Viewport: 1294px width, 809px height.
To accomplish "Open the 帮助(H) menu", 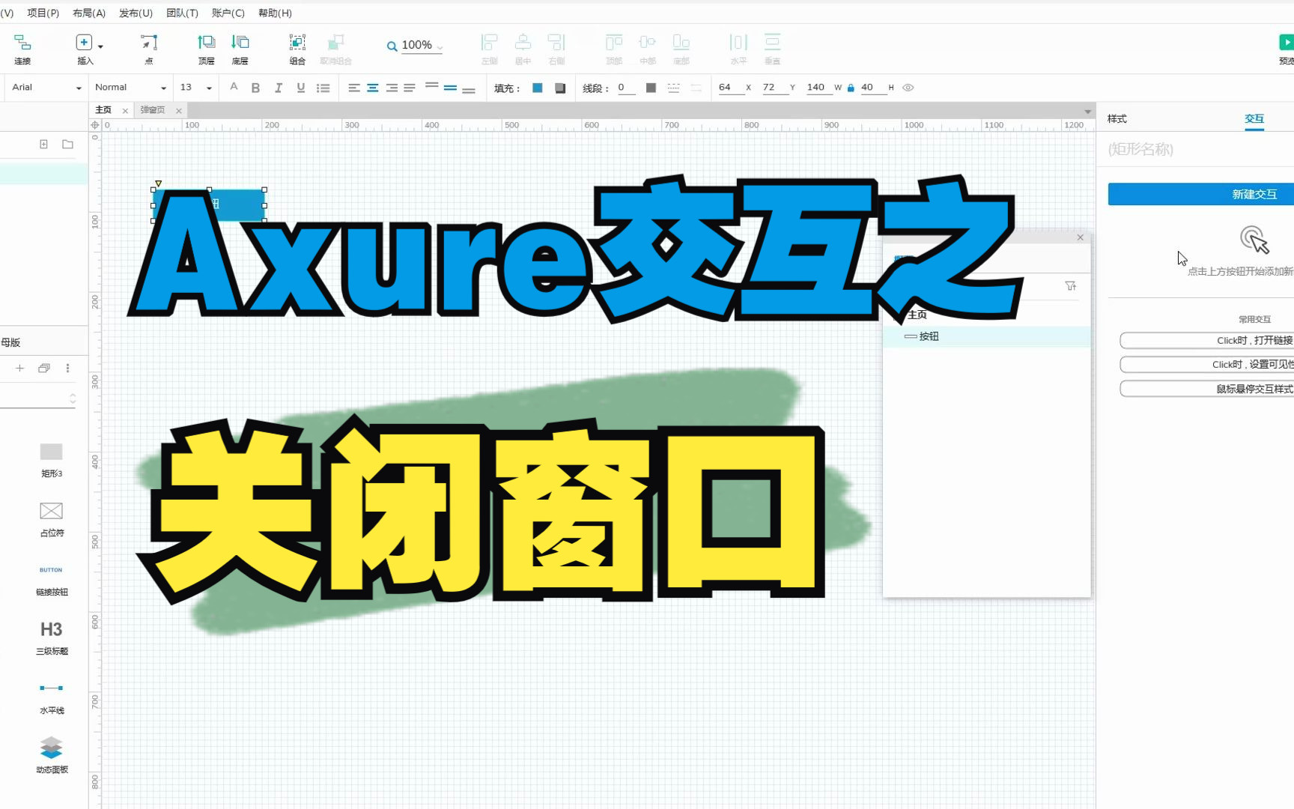I will point(275,13).
